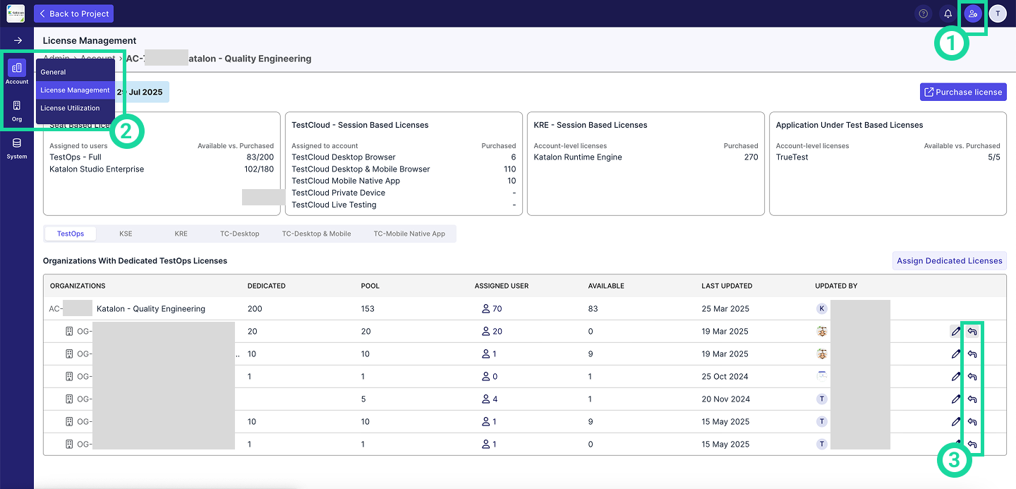Image resolution: width=1016 pixels, height=489 pixels.
Task: Select Org in the sidebar
Action: (17, 110)
